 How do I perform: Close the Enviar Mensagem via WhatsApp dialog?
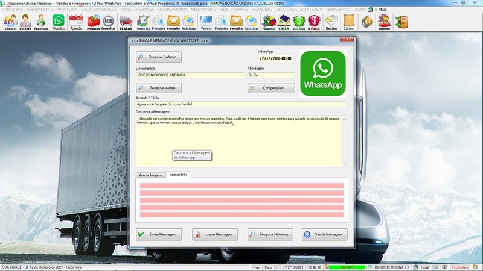(347, 39)
